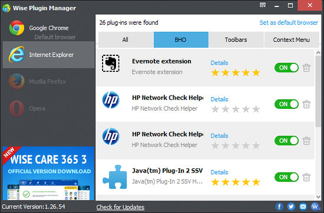324x213 pixels.
Task: Click the Evernote extension five-star rating
Action: (x=236, y=72)
